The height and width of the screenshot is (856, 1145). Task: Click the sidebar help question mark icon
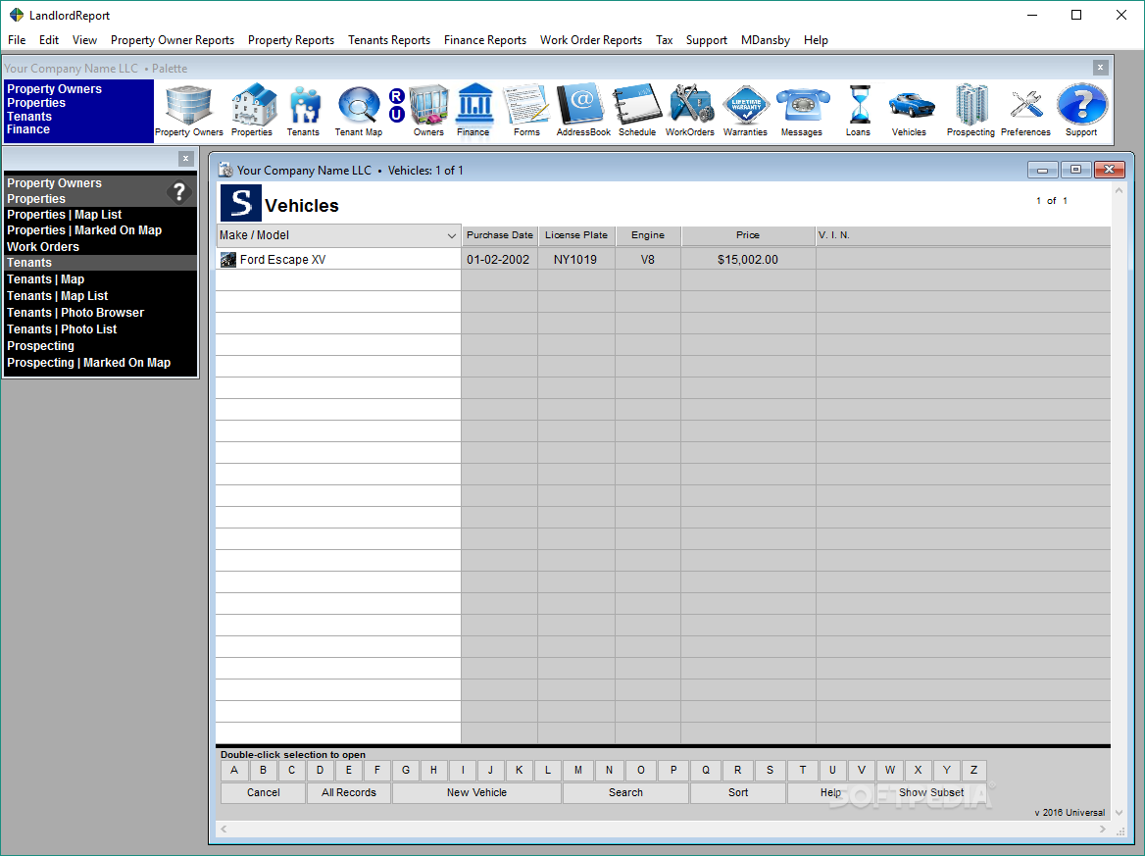(178, 192)
